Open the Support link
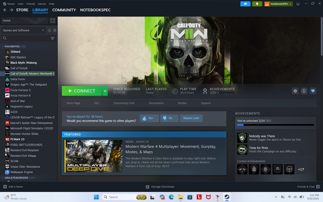 (206, 103)
